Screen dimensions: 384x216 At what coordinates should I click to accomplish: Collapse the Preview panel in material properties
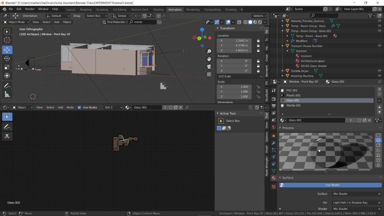tap(280, 128)
